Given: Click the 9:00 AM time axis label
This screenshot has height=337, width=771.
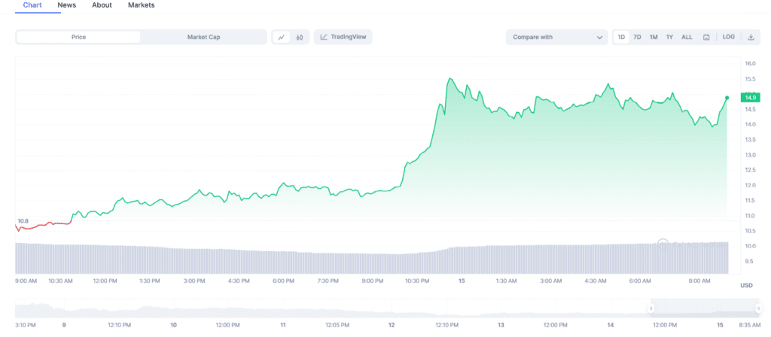Looking at the screenshot, I should (x=26, y=281).
